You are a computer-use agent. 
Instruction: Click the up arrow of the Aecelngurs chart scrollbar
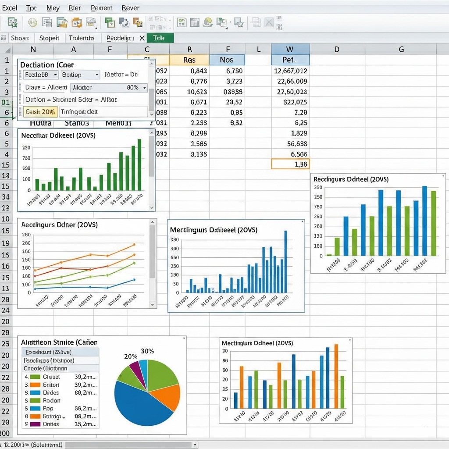click(x=153, y=222)
